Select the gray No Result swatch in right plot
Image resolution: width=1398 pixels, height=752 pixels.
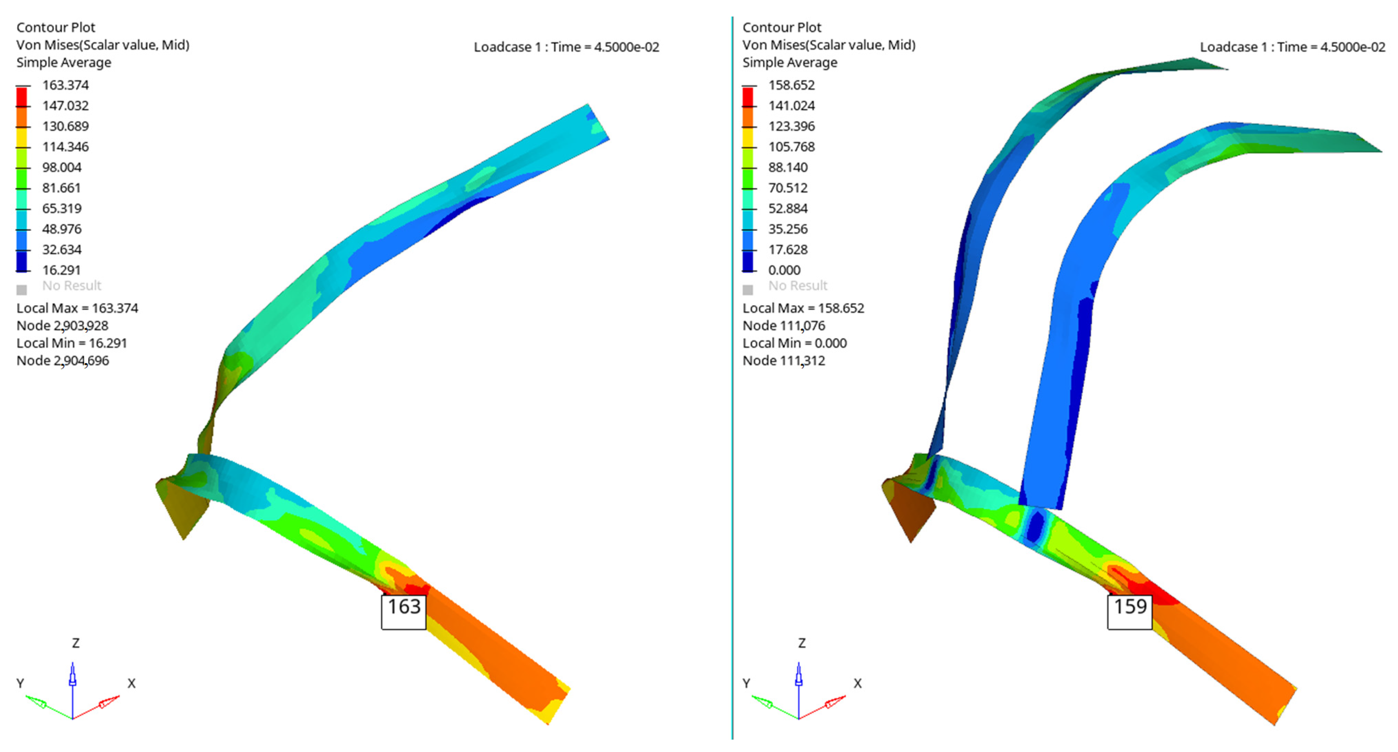pyautogui.click(x=748, y=290)
